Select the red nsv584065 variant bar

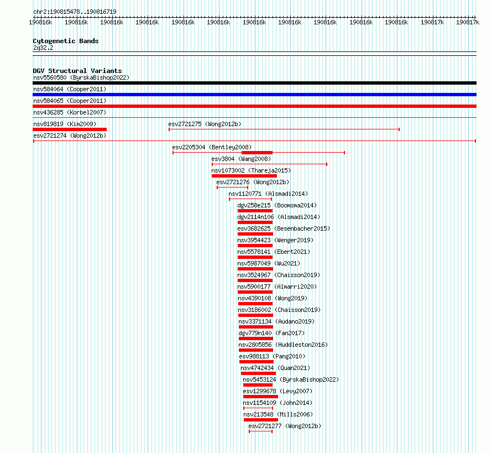click(x=254, y=106)
